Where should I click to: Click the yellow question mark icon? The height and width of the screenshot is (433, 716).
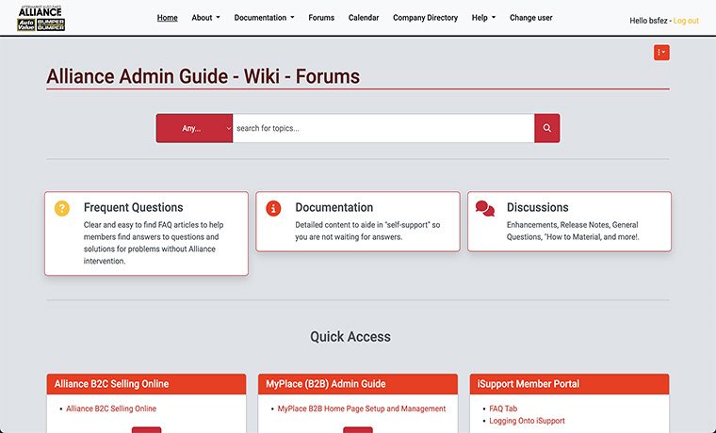(62, 208)
